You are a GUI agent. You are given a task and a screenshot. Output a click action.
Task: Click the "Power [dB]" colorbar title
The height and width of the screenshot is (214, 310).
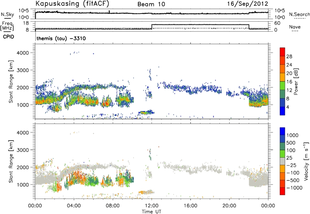pyautogui.click(x=296, y=82)
